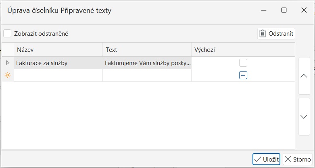Click the trash icon on Odstranit
The height and width of the screenshot is (168, 315).
tap(263, 34)
